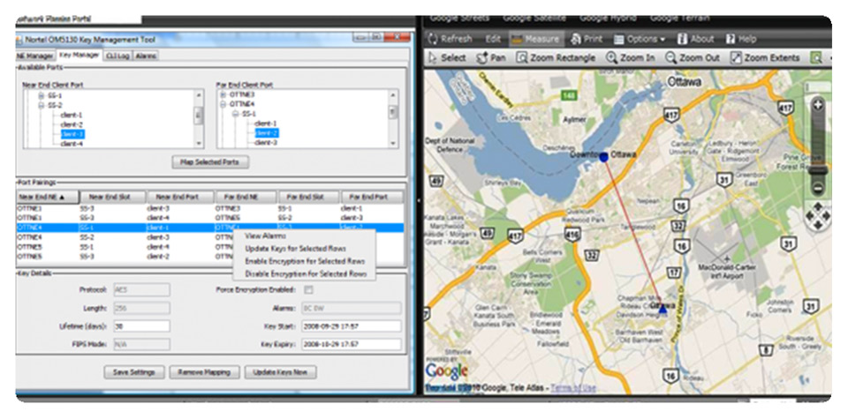Select the Google Satellite map layer
848x419 pixels.
[534, 19]
